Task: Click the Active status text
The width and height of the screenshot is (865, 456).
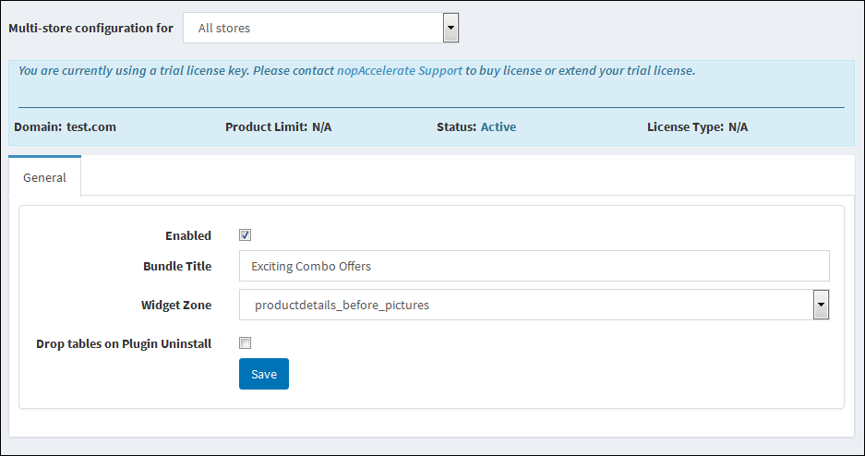Action: [x=499, y=126]
